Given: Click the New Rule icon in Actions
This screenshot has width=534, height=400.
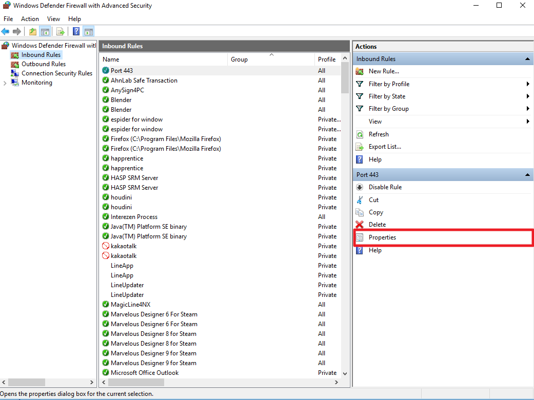Looking at the screenshot, I should 360,71.
